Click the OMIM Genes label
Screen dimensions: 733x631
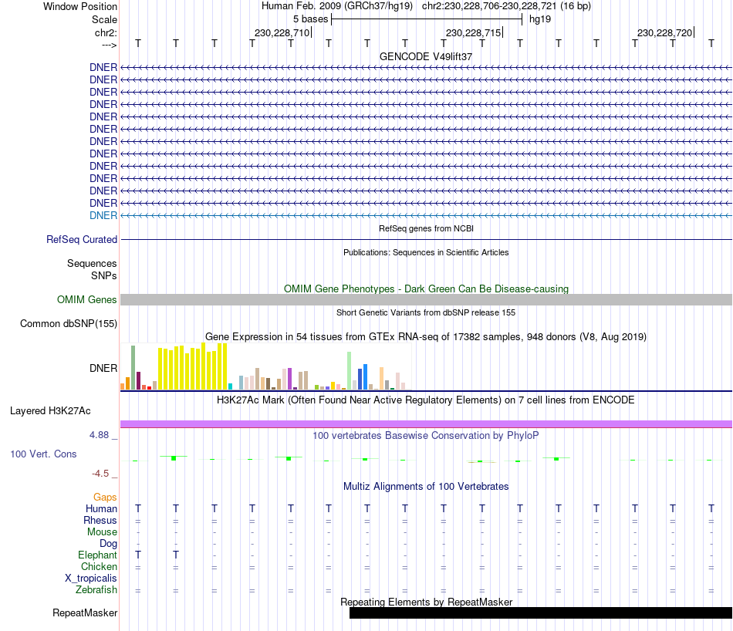[x=86, y=299]
